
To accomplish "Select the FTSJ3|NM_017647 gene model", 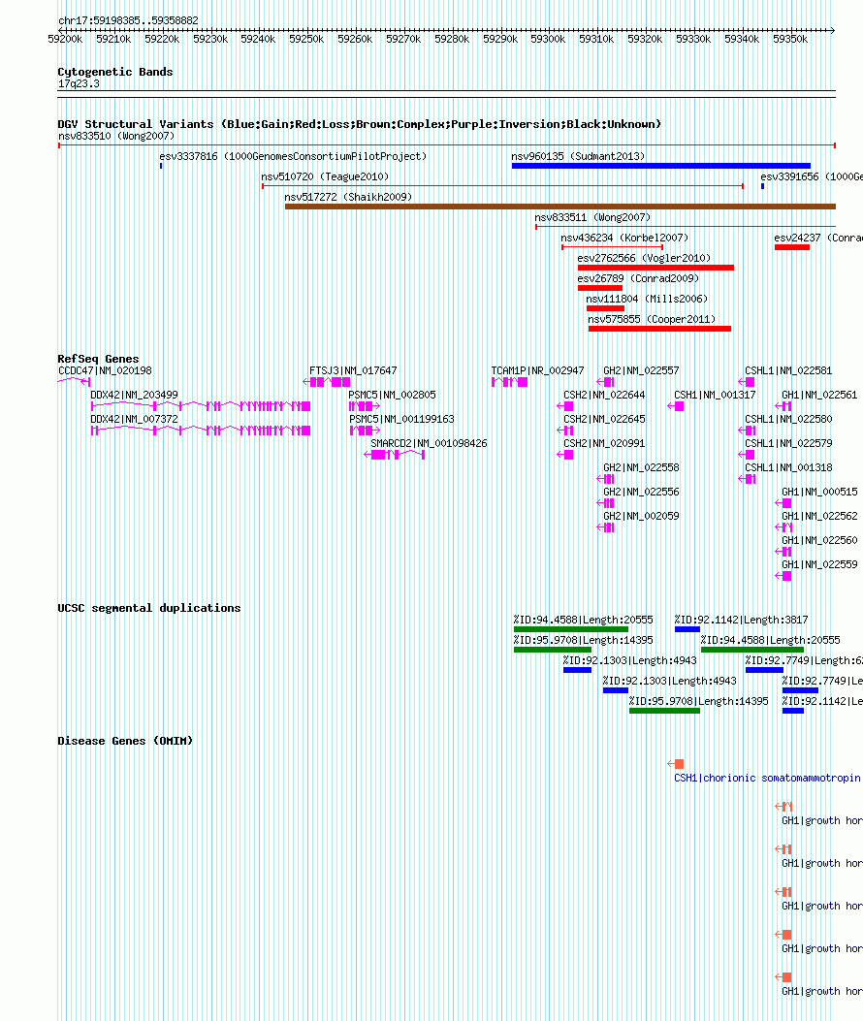I will click(327, 382).
